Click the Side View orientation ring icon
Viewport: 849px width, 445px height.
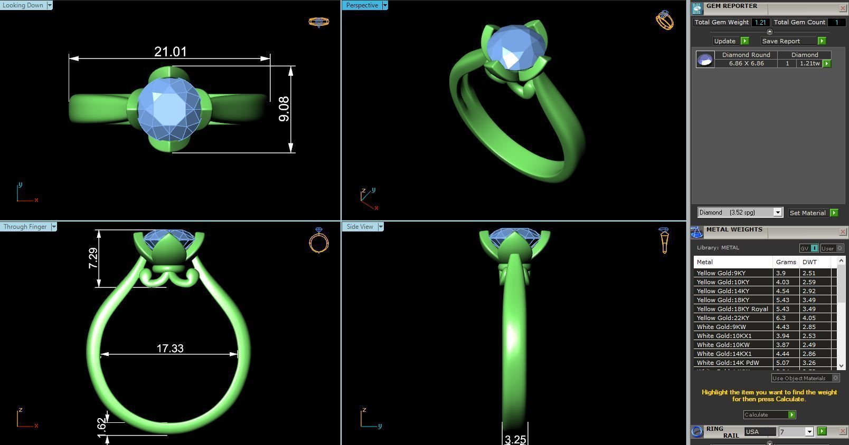coord(664,240)
